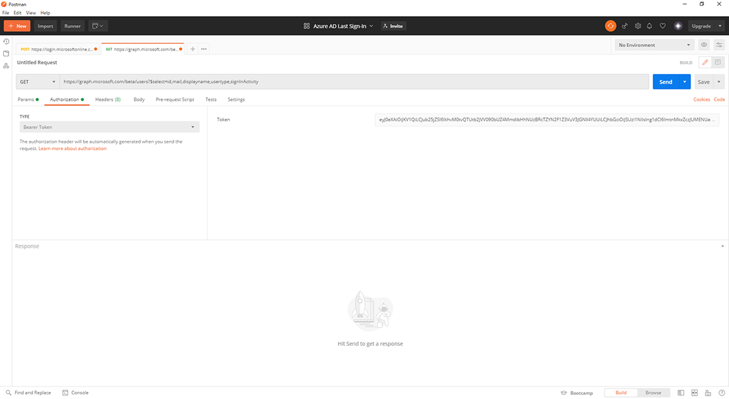This screenshot has height=399, width=729.
Task: Open the File menu
Action: coord(5,13)
